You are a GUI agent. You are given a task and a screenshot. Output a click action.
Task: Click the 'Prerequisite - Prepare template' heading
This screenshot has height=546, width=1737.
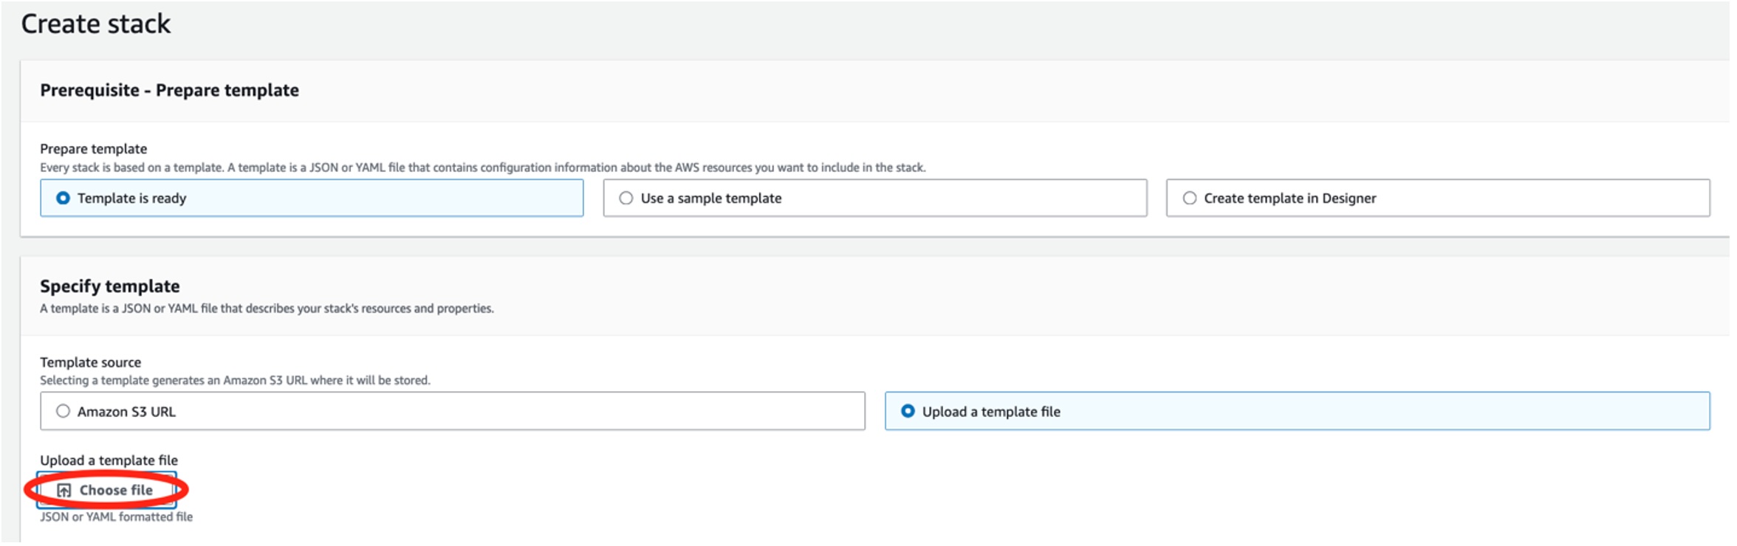[x=170, y=90]
